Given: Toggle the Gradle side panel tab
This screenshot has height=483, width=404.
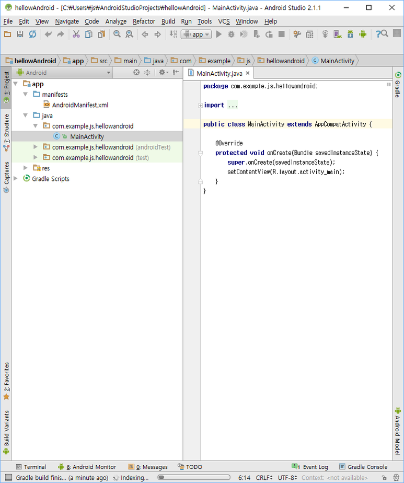Looking at the screenshot, I should pyautogui.click(x=398, y=84).
